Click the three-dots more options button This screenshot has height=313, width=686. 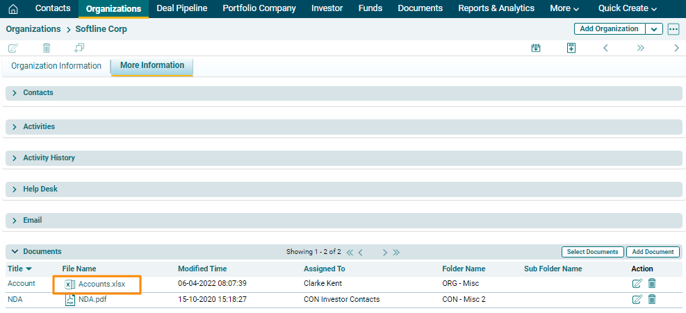[x=673, y=29]
